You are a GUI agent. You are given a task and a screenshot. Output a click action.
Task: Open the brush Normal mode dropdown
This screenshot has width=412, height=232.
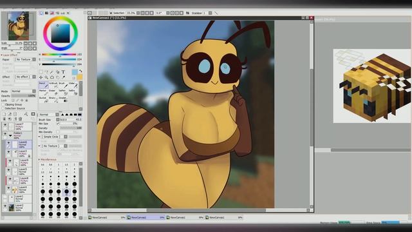point(49,115)
